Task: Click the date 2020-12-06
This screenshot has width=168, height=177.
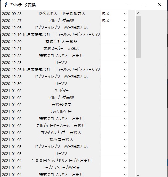Action: click(x=12, y=28)
